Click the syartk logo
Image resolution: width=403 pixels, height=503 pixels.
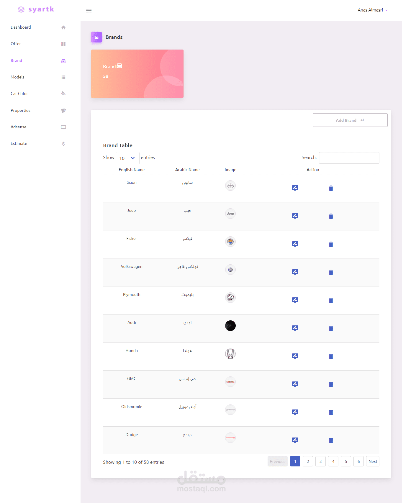click(x=36, y=9)
